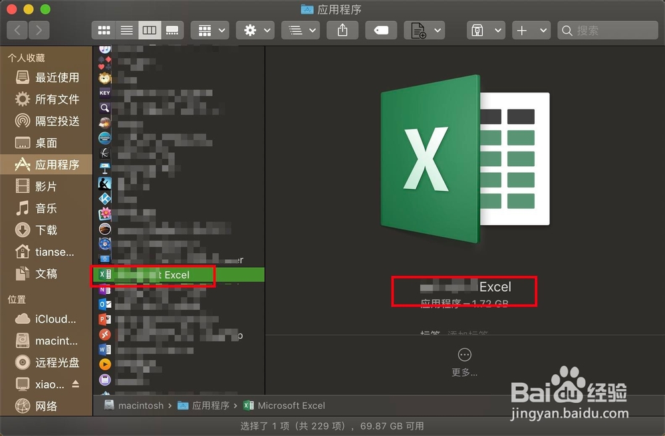Eject the xiao... volume in the sidebar
This screenshot has height=436, width=665.
75,383
